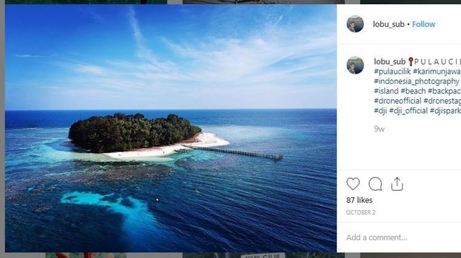Like the post with the heart icon
Screen dimensions: 461x258
[353, 184]
